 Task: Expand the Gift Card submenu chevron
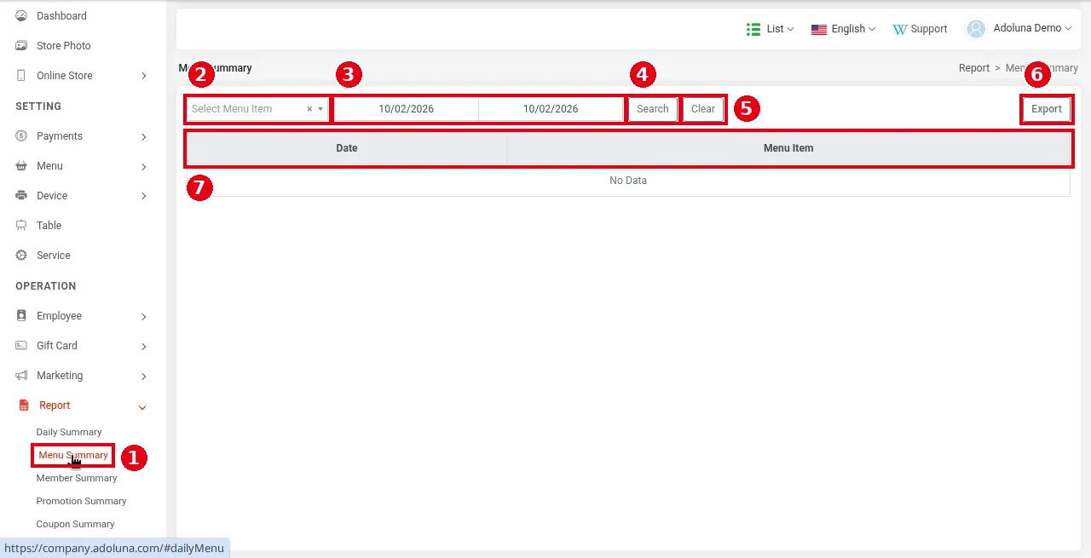coord(143,346)
